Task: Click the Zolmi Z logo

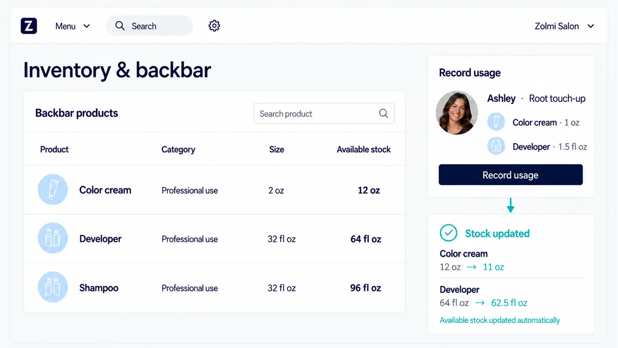Action: [29, 26]
